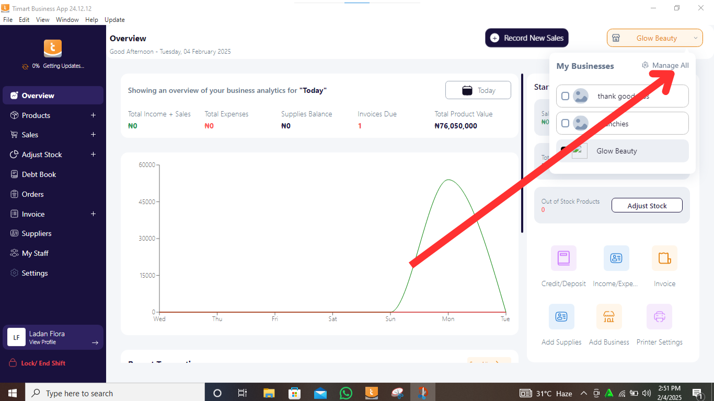Open View Profile for Ladan Flora
The height and width of the screenshot is (401, 714).
click(42, 343)
